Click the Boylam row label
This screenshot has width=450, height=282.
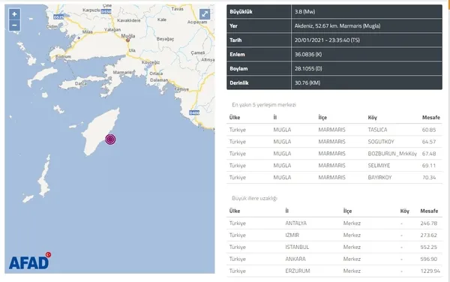(238, 68)
